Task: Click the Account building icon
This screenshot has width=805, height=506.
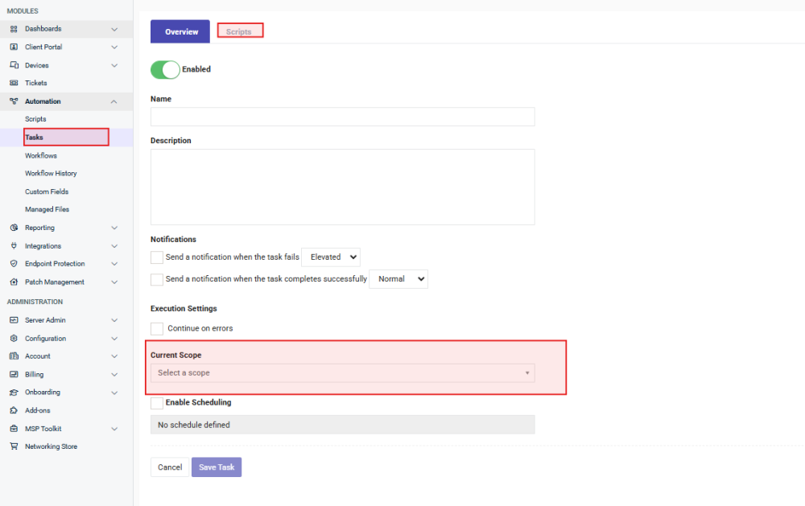Action: click(x=14, y=356)
